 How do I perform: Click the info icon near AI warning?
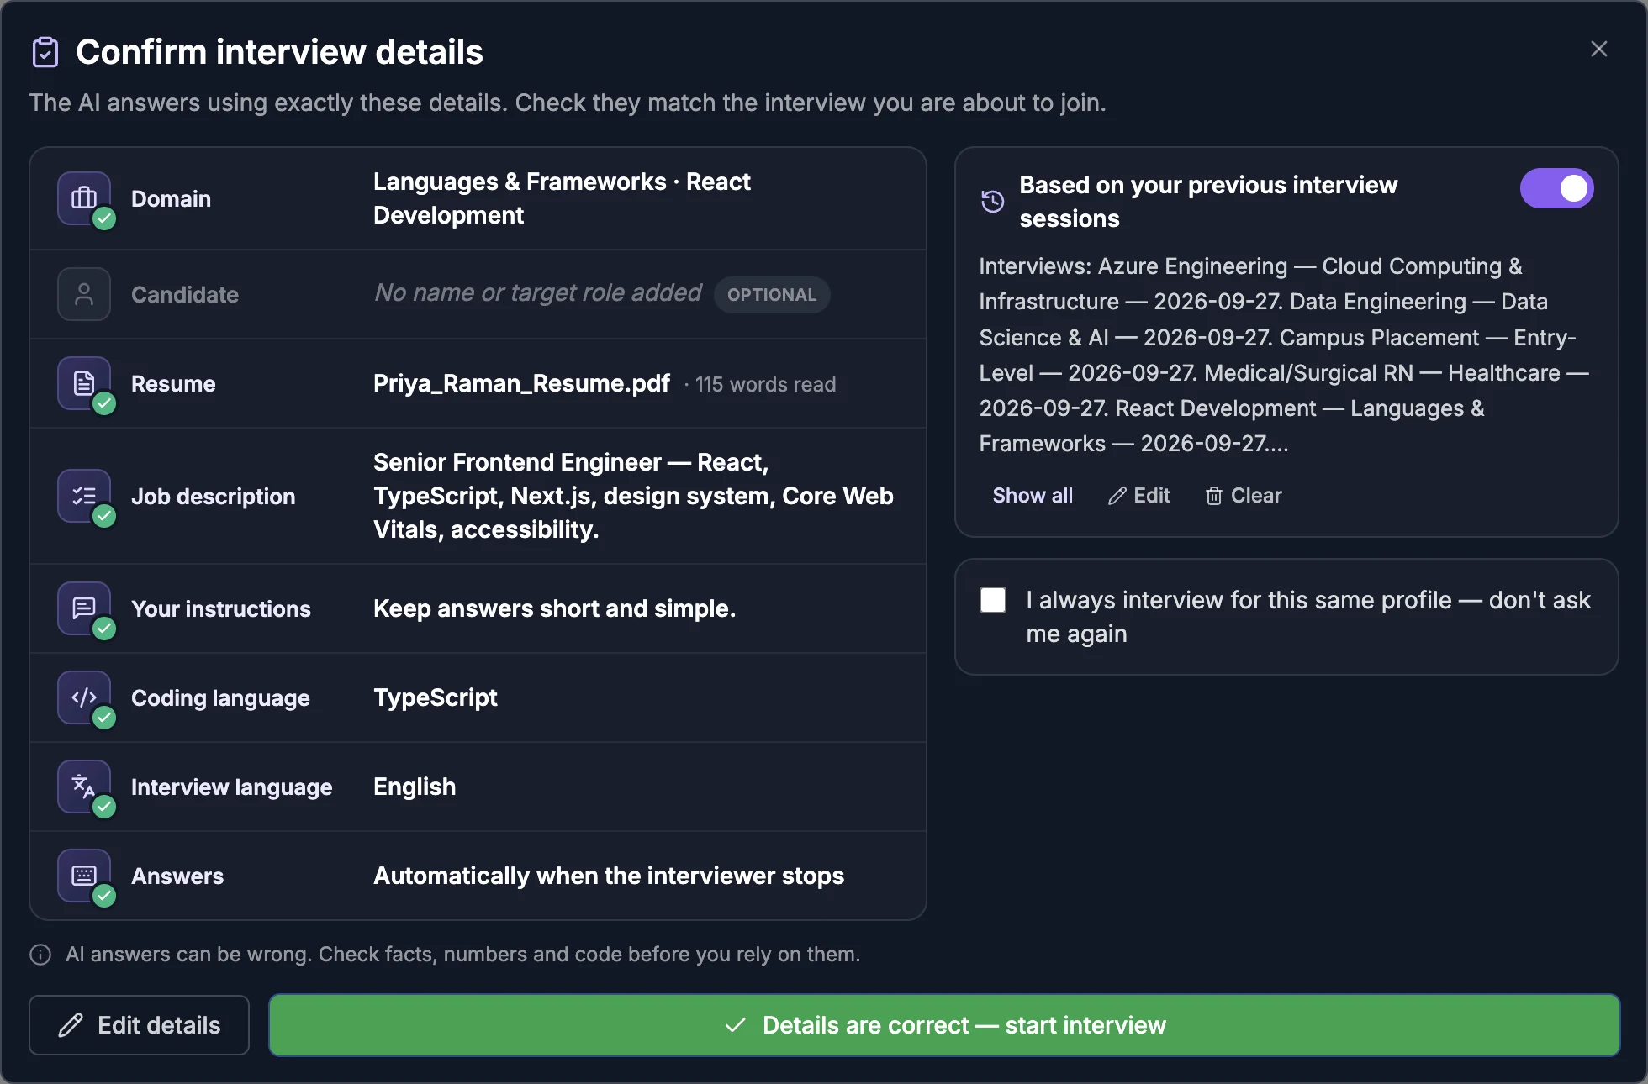(40, 955)
